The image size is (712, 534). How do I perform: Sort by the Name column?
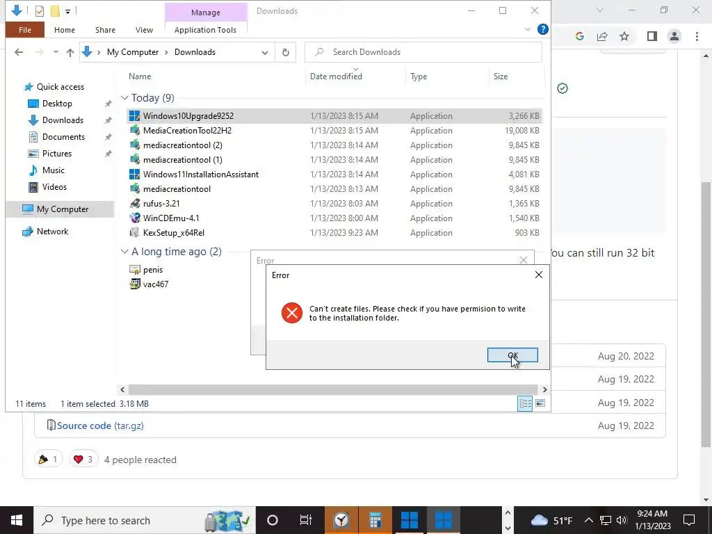point(140,76)
